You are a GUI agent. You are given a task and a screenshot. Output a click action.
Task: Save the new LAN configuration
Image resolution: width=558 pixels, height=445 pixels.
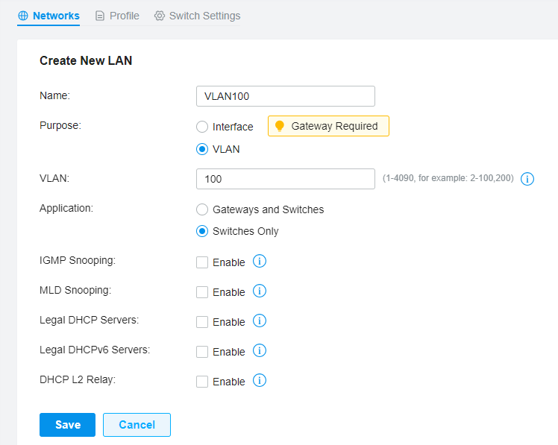(x=67, y=425)
